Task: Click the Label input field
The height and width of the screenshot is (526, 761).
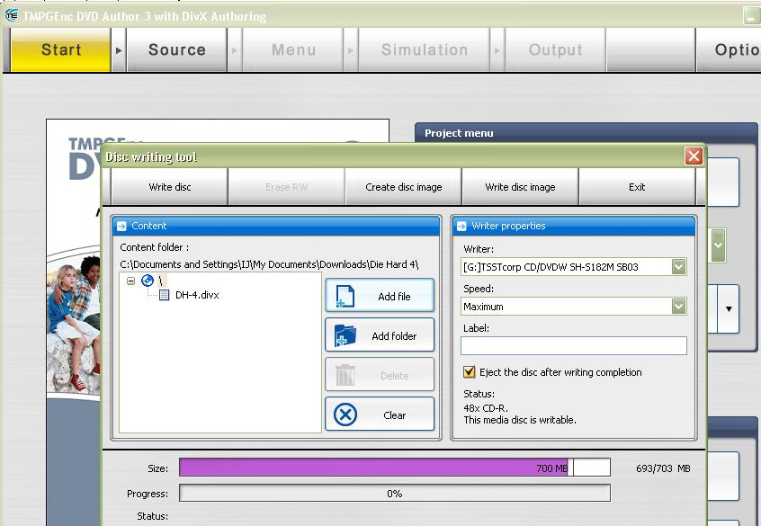Action: pyautogui.click(x=573, y=346)
